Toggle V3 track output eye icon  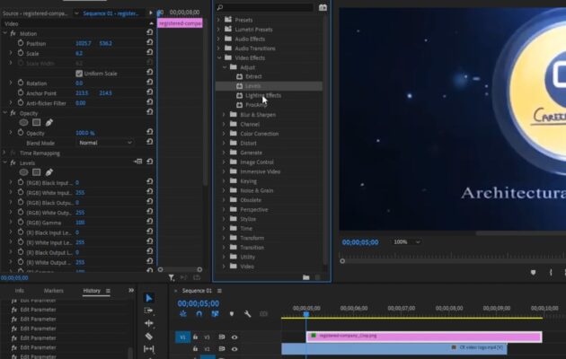pos(234,337)
